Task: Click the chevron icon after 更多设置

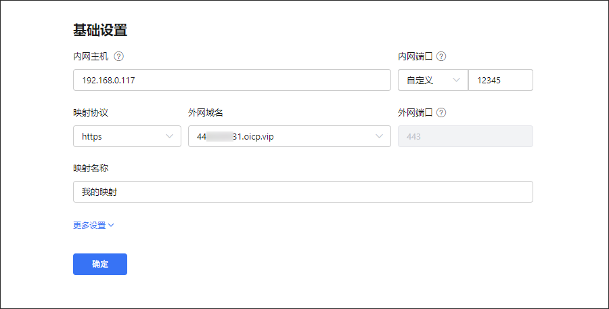Action: coord(111,226)
